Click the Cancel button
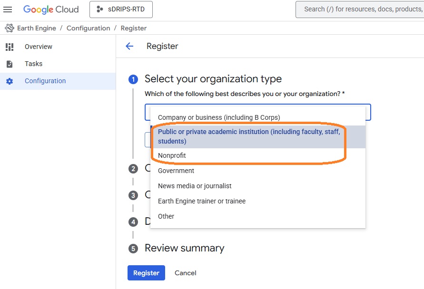This screenshot has width=424, height=289. point(186,273)
